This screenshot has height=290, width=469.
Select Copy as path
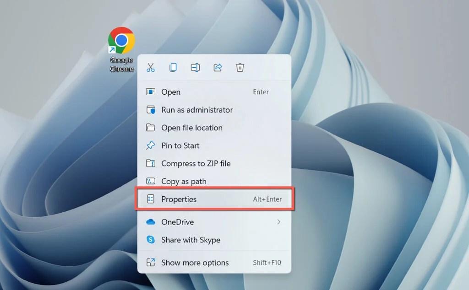pyautogui.click(x=214, y=181)
